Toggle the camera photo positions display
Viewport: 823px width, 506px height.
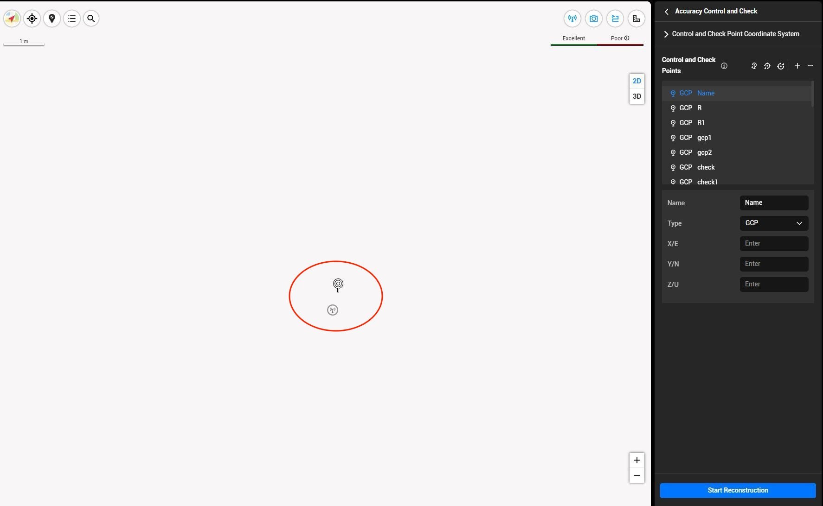point(594,19)
